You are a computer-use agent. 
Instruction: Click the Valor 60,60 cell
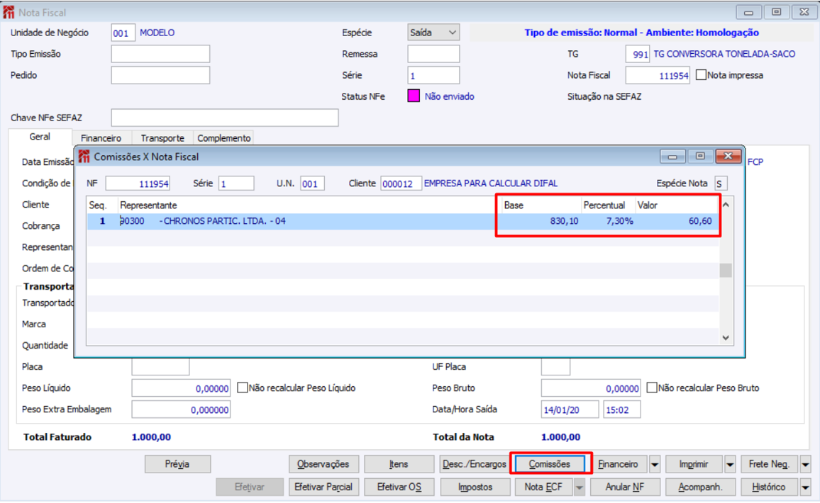point(677,221)
